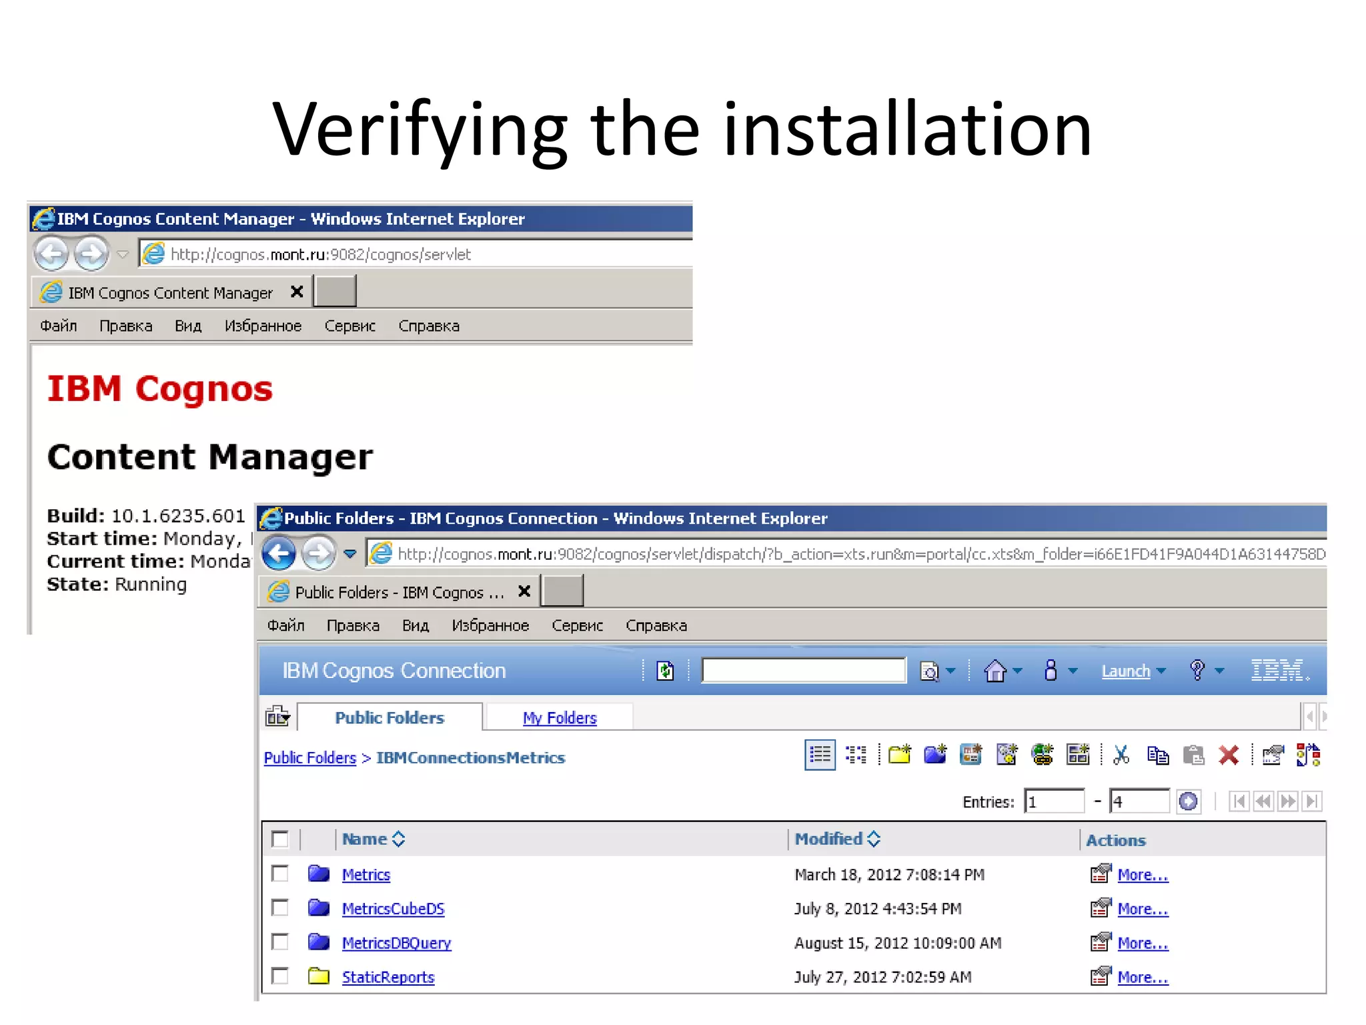Open the StaticReports folder link
This screenshot has width=1366, height=1025.
pyautogui.click(x=388, y=977)
